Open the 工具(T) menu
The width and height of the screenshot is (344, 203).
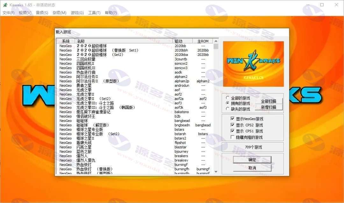coord(94,13)
